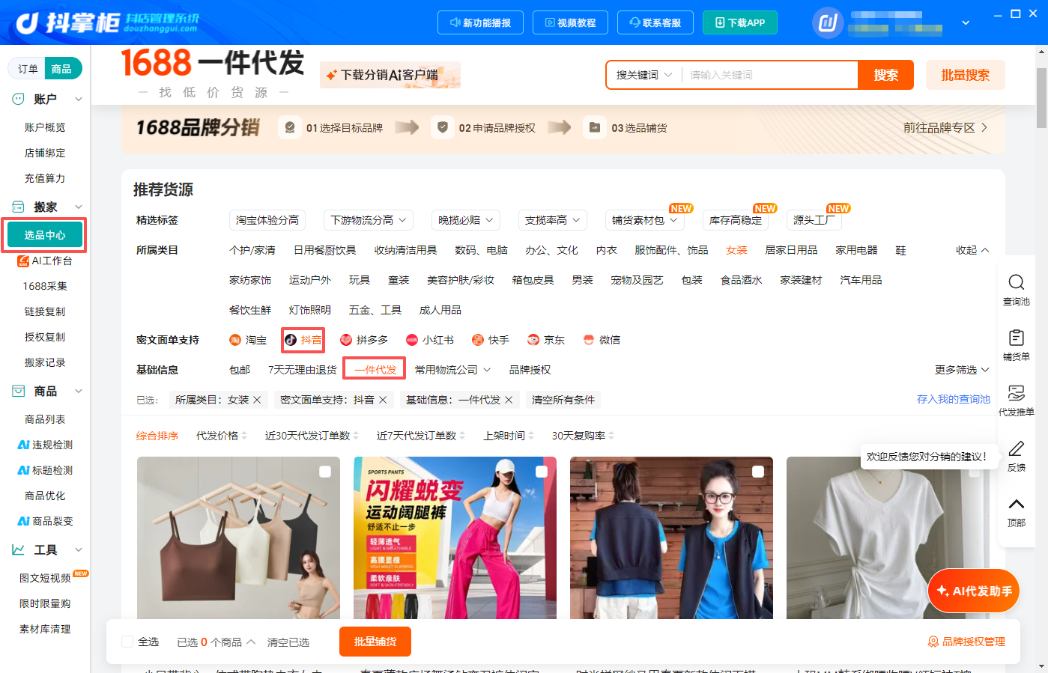Select the camisole product checkbox

coord(325,472)
